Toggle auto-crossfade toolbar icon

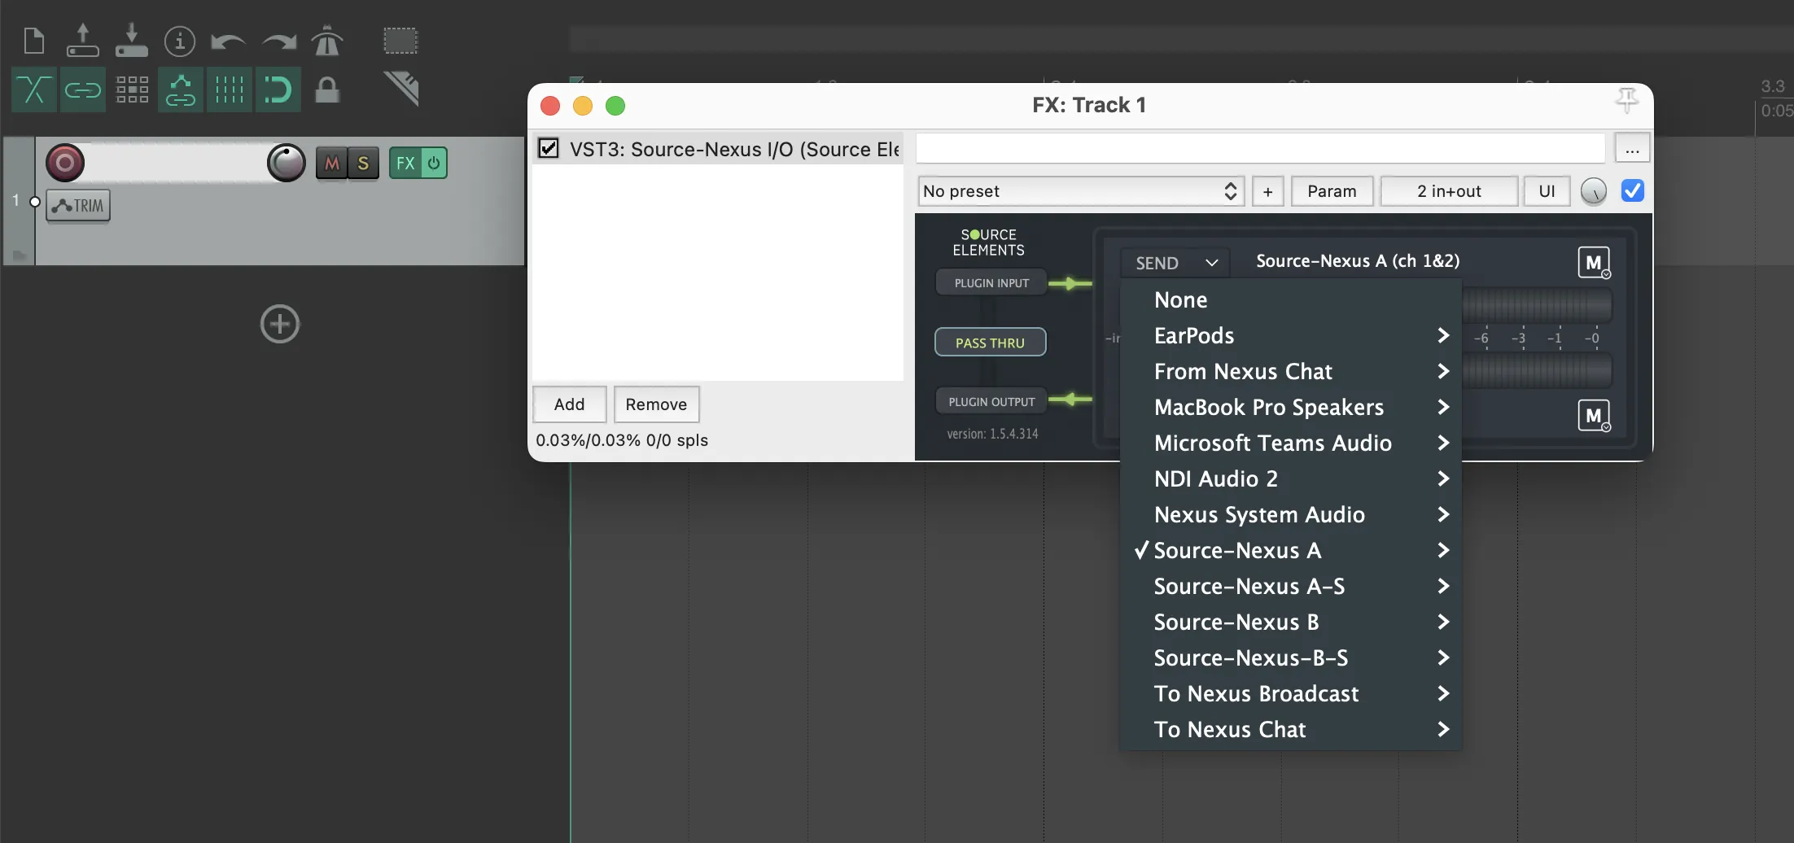point(33,90)
